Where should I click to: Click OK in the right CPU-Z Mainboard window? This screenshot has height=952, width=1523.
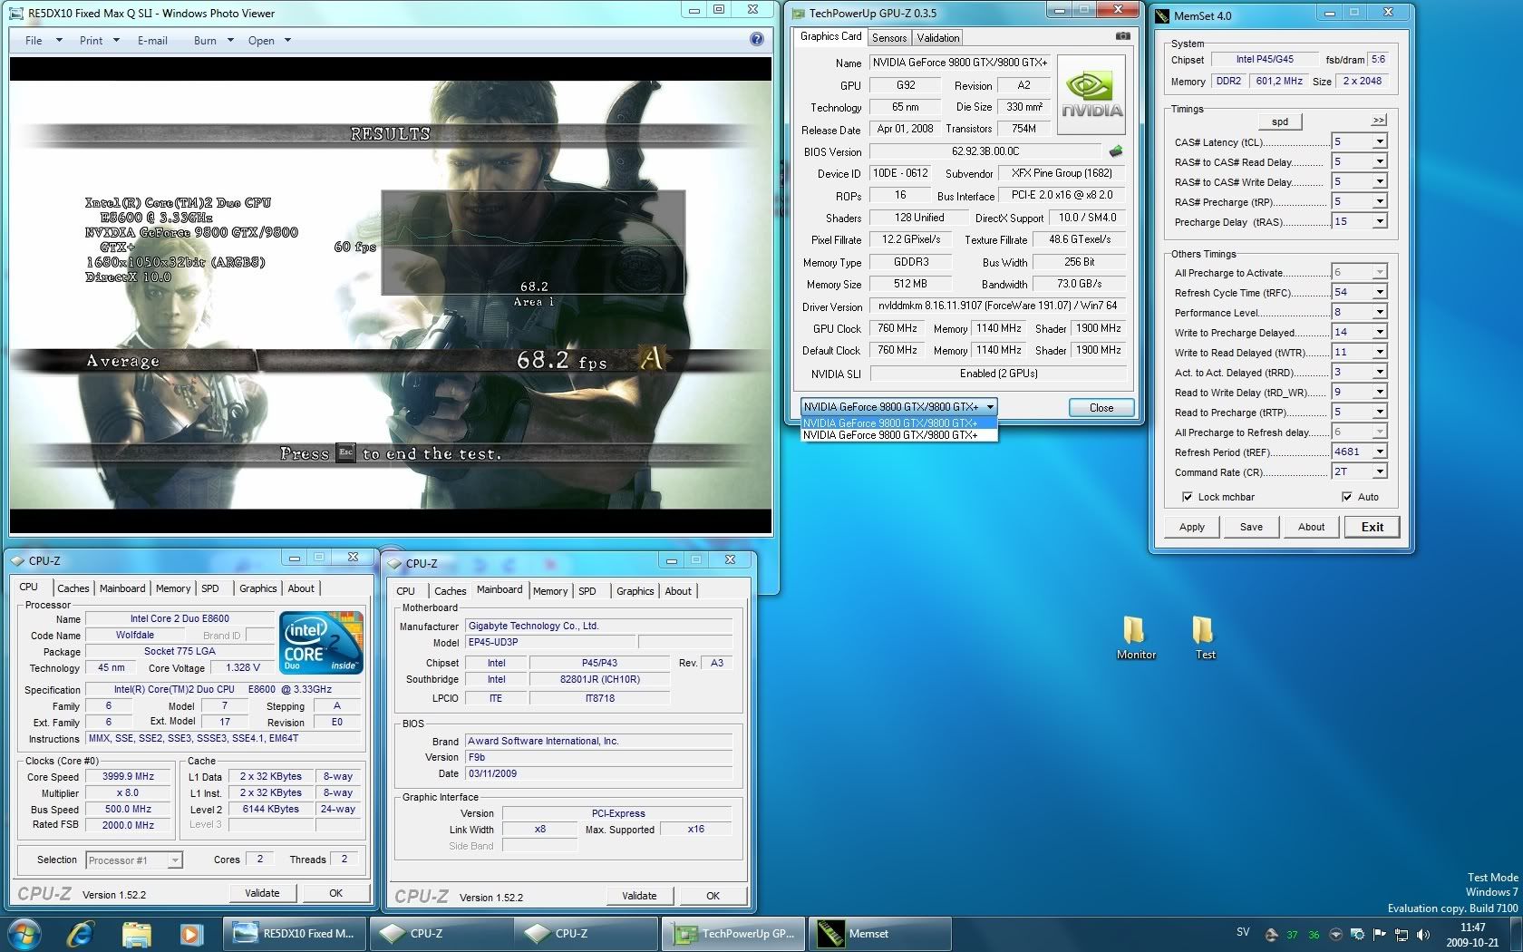click(x=713, y=896)
